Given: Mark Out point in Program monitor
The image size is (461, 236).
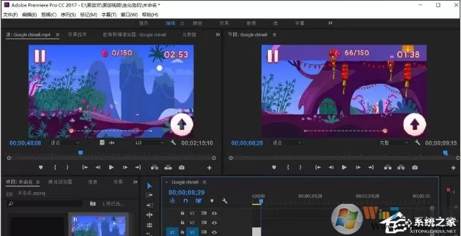Looking at the screenshot, I should tap(300, 167).
